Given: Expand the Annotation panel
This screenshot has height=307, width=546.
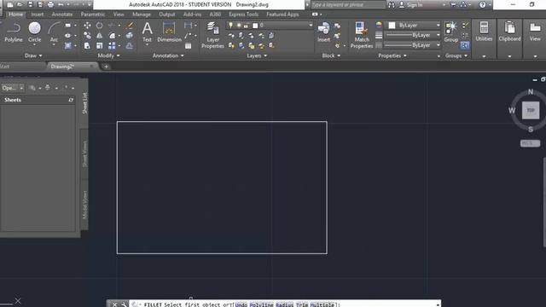Looking at the screenshot, I should [168, 55].
